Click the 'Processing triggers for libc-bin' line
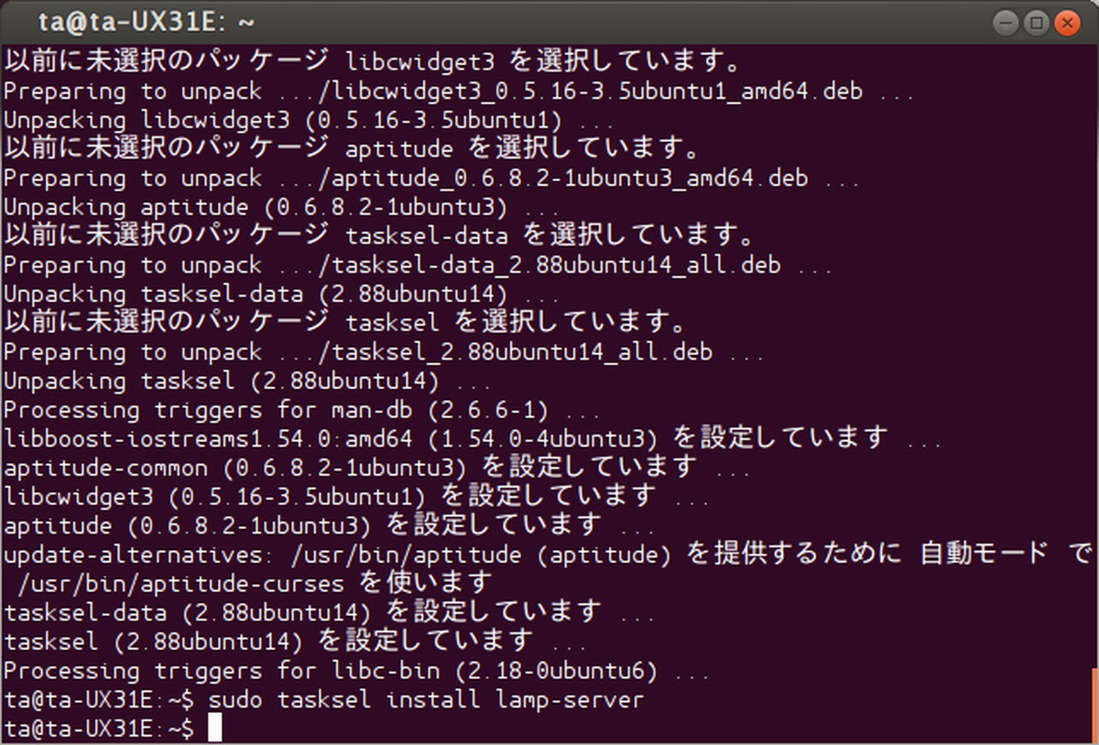Image resolution: width=1099 pixels, height=745 pixels. click(x=330, y=671)
